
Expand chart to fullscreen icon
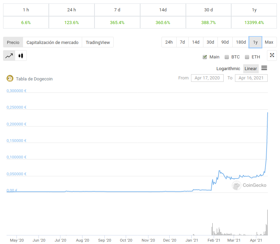pos(272,55)
